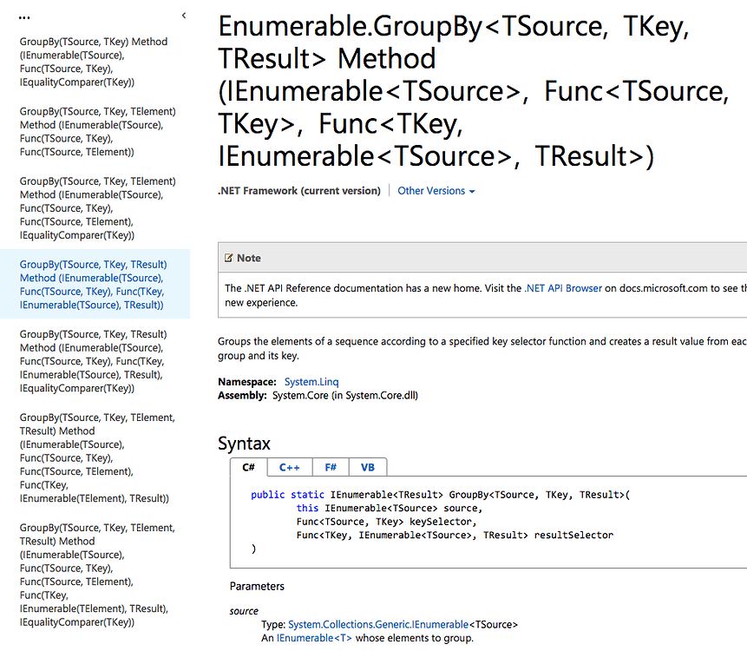The width and height of the screenshot is (747, 651).
Task: Switch to the F# syntax tab
Action: click(330, 466)
